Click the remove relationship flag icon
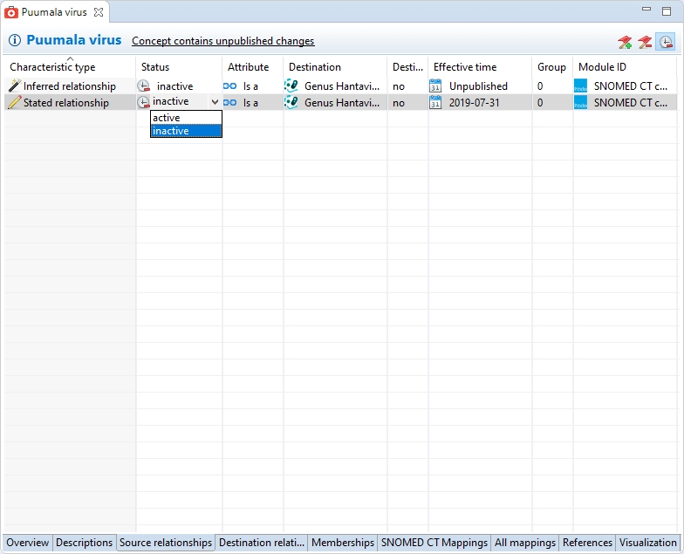This screenshot has width=684, height=554. pos(645,42)
